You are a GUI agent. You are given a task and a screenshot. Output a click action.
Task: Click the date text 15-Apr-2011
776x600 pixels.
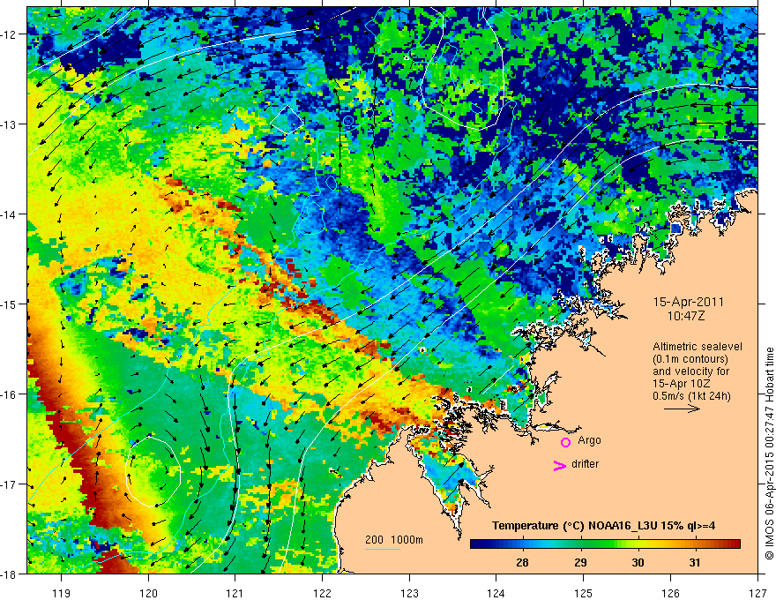(689, 302)
